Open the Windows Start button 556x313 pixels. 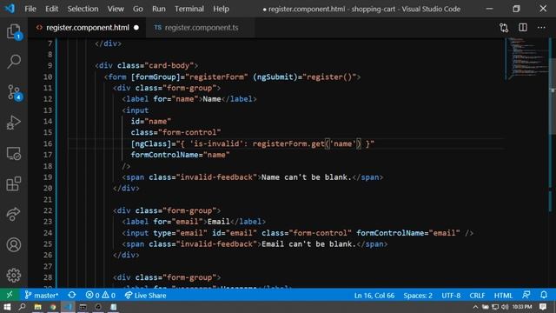pos(7,307)
